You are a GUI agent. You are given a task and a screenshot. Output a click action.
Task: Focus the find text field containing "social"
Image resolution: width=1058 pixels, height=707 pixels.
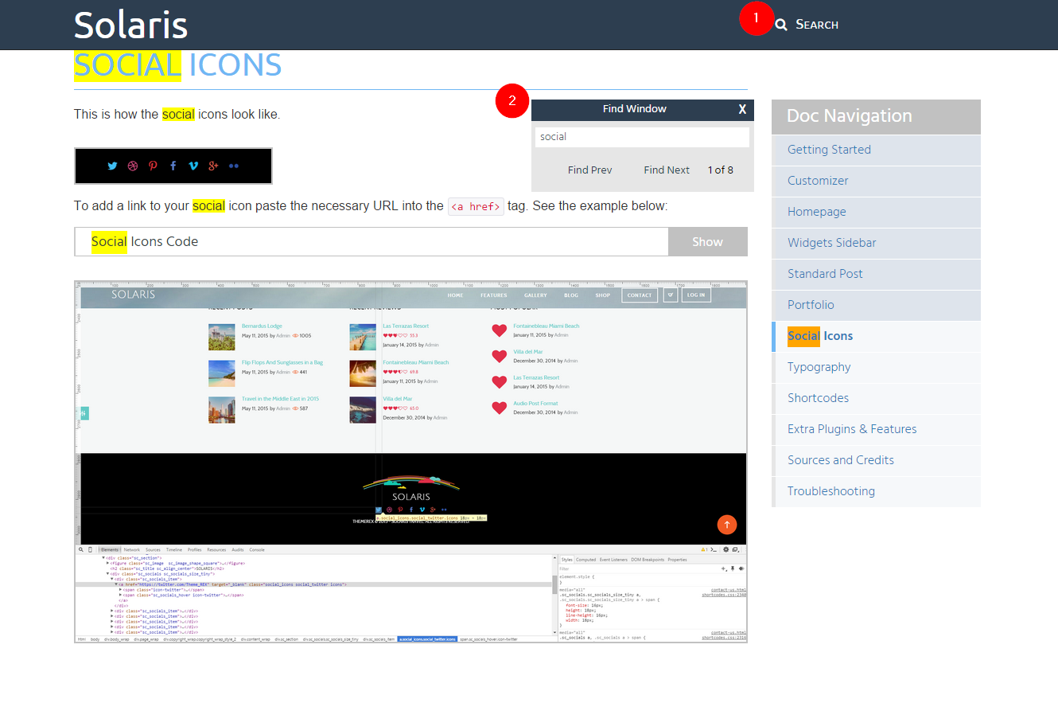[642, 137]
